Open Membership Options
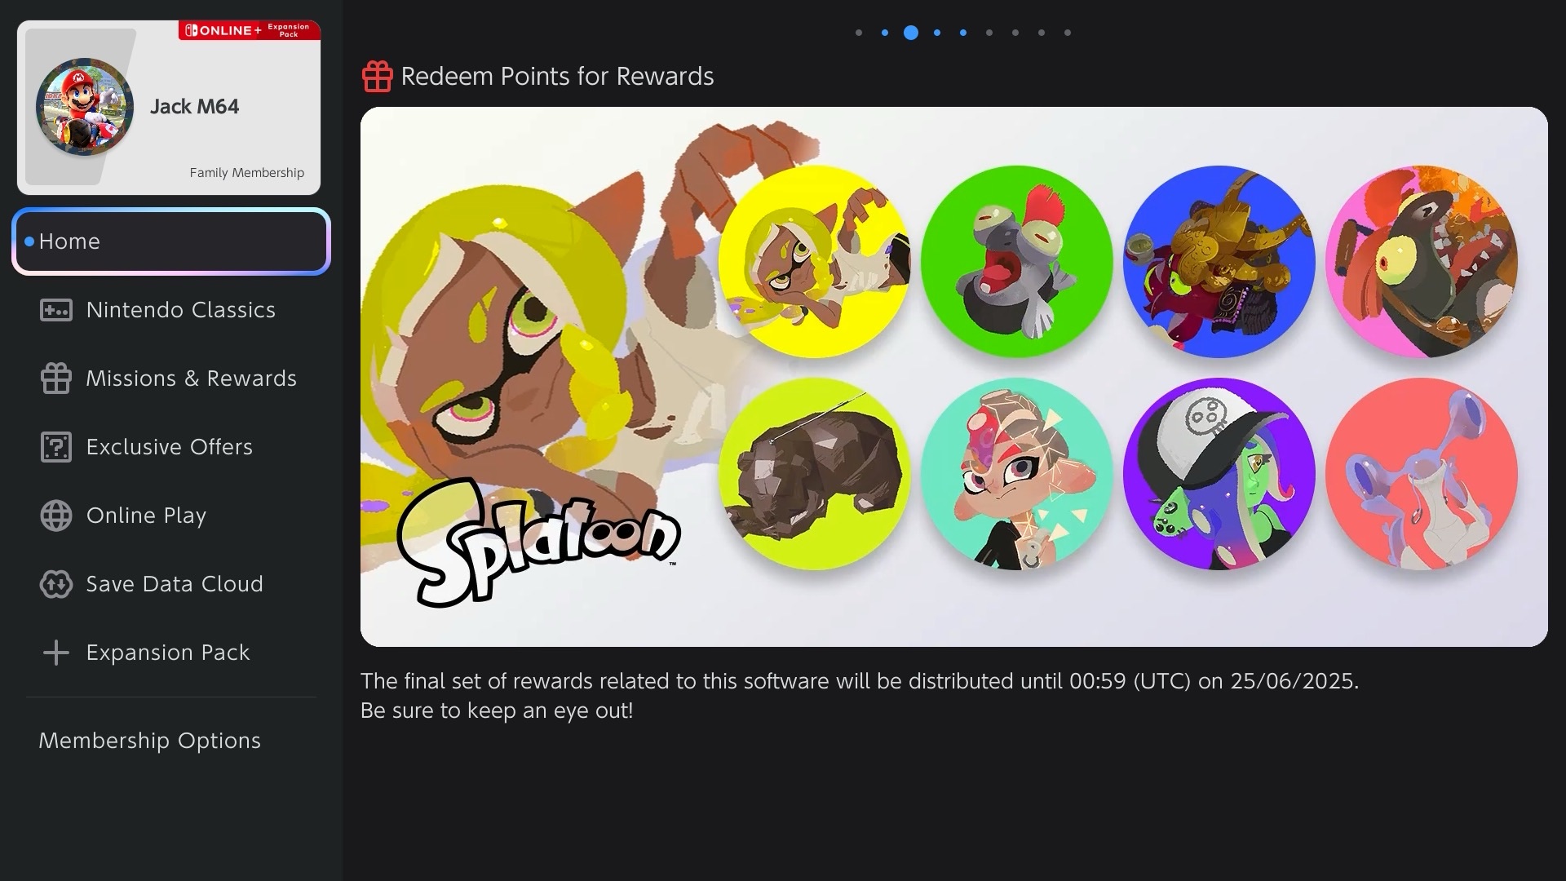This screenshot has height=881, width=1566. pos(150,741)
